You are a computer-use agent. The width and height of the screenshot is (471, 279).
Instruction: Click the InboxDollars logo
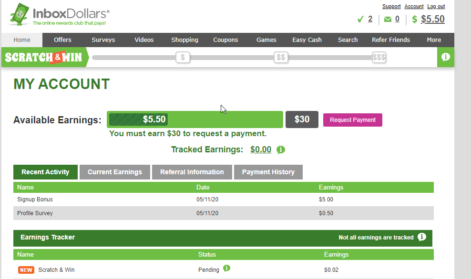point(60,14)
